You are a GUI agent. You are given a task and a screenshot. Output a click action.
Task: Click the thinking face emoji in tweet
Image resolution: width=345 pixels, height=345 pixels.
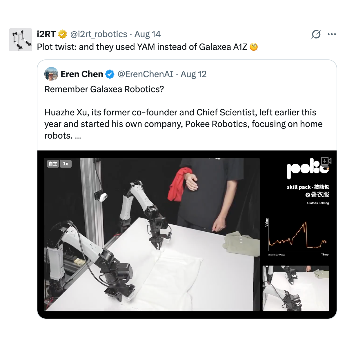[254, 47]
